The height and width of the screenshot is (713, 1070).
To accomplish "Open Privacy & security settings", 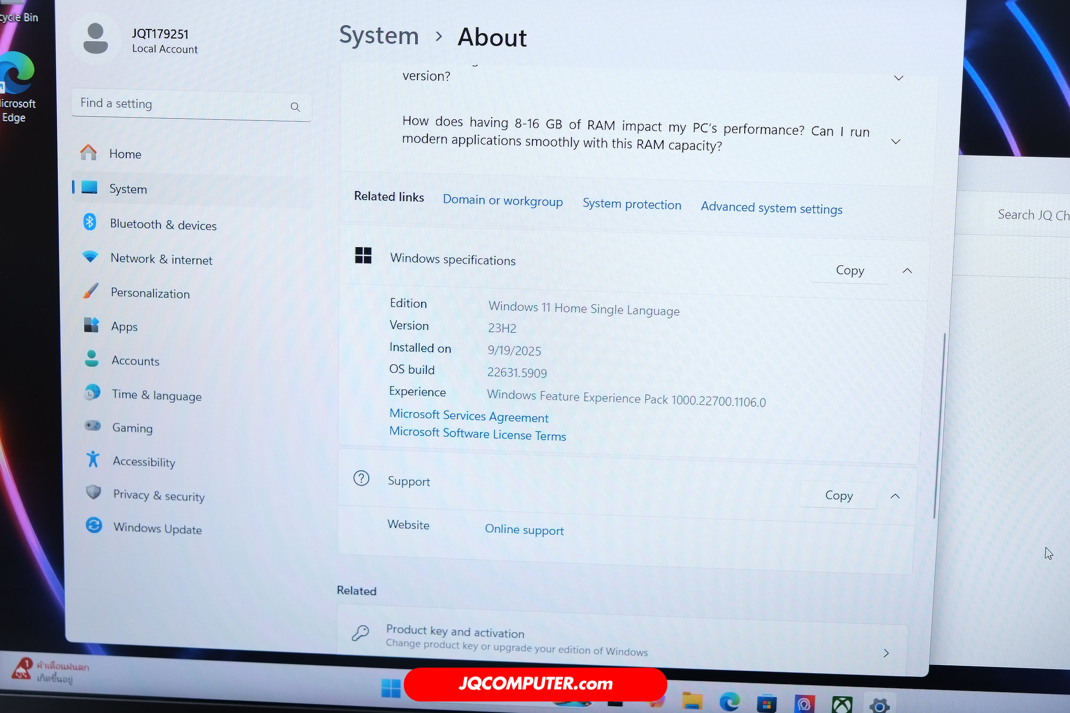I will [159, 495].
